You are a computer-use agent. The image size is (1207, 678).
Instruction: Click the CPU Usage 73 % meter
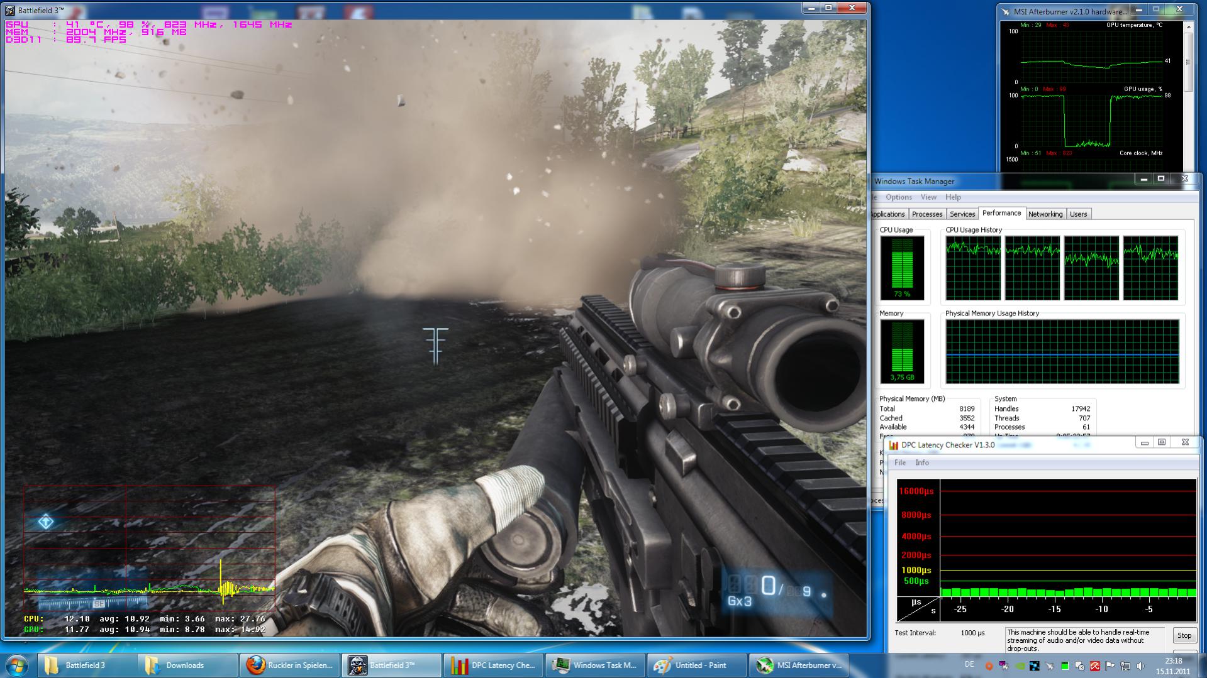coord(902,268)
